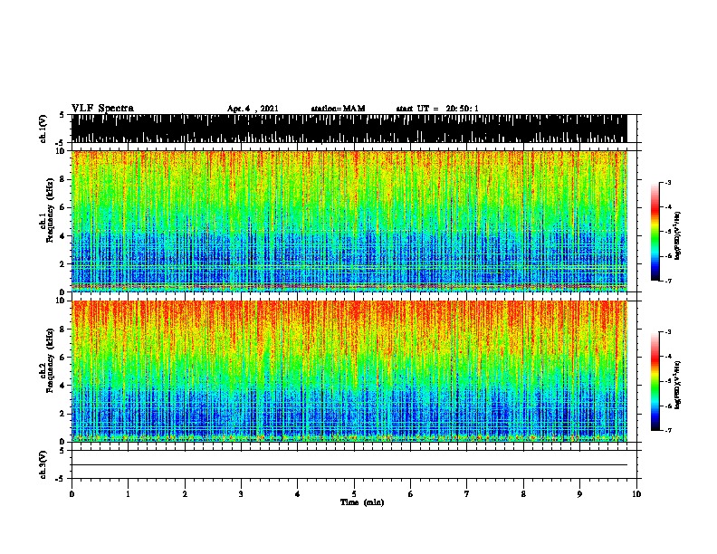
Task: Click the "start UT = 20:50: 1" text
Action: pyautogui.click(x=437, y=109)
